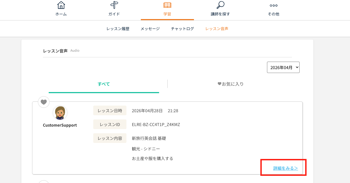Image resolution: width=350 pixels, height=183 pixels.
Task: Click the Home house icon
Action: 61,5
